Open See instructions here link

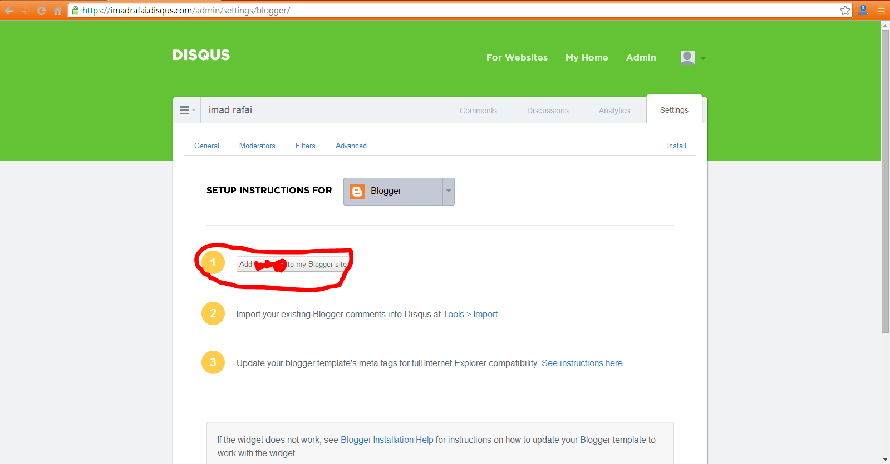coord(582,363)
